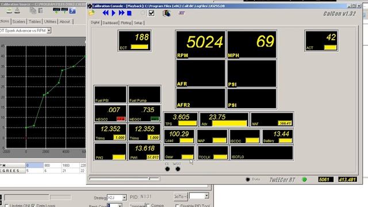Click the HEGO2 gauge showing .007
This screenshot has height=207, width=368.
pyautogui.click(x=110, y=113)
